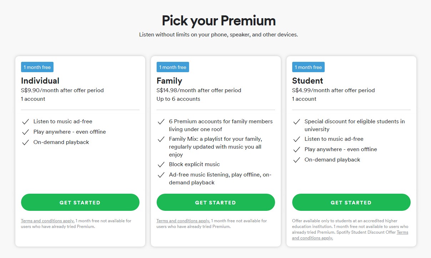Select the Student plan heading
This screenshot has width=431, height=258.
point(308,81)
